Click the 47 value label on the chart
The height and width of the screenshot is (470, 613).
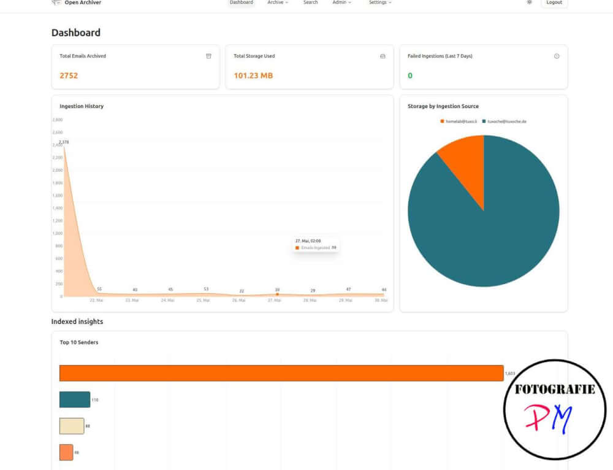[348, 289]
